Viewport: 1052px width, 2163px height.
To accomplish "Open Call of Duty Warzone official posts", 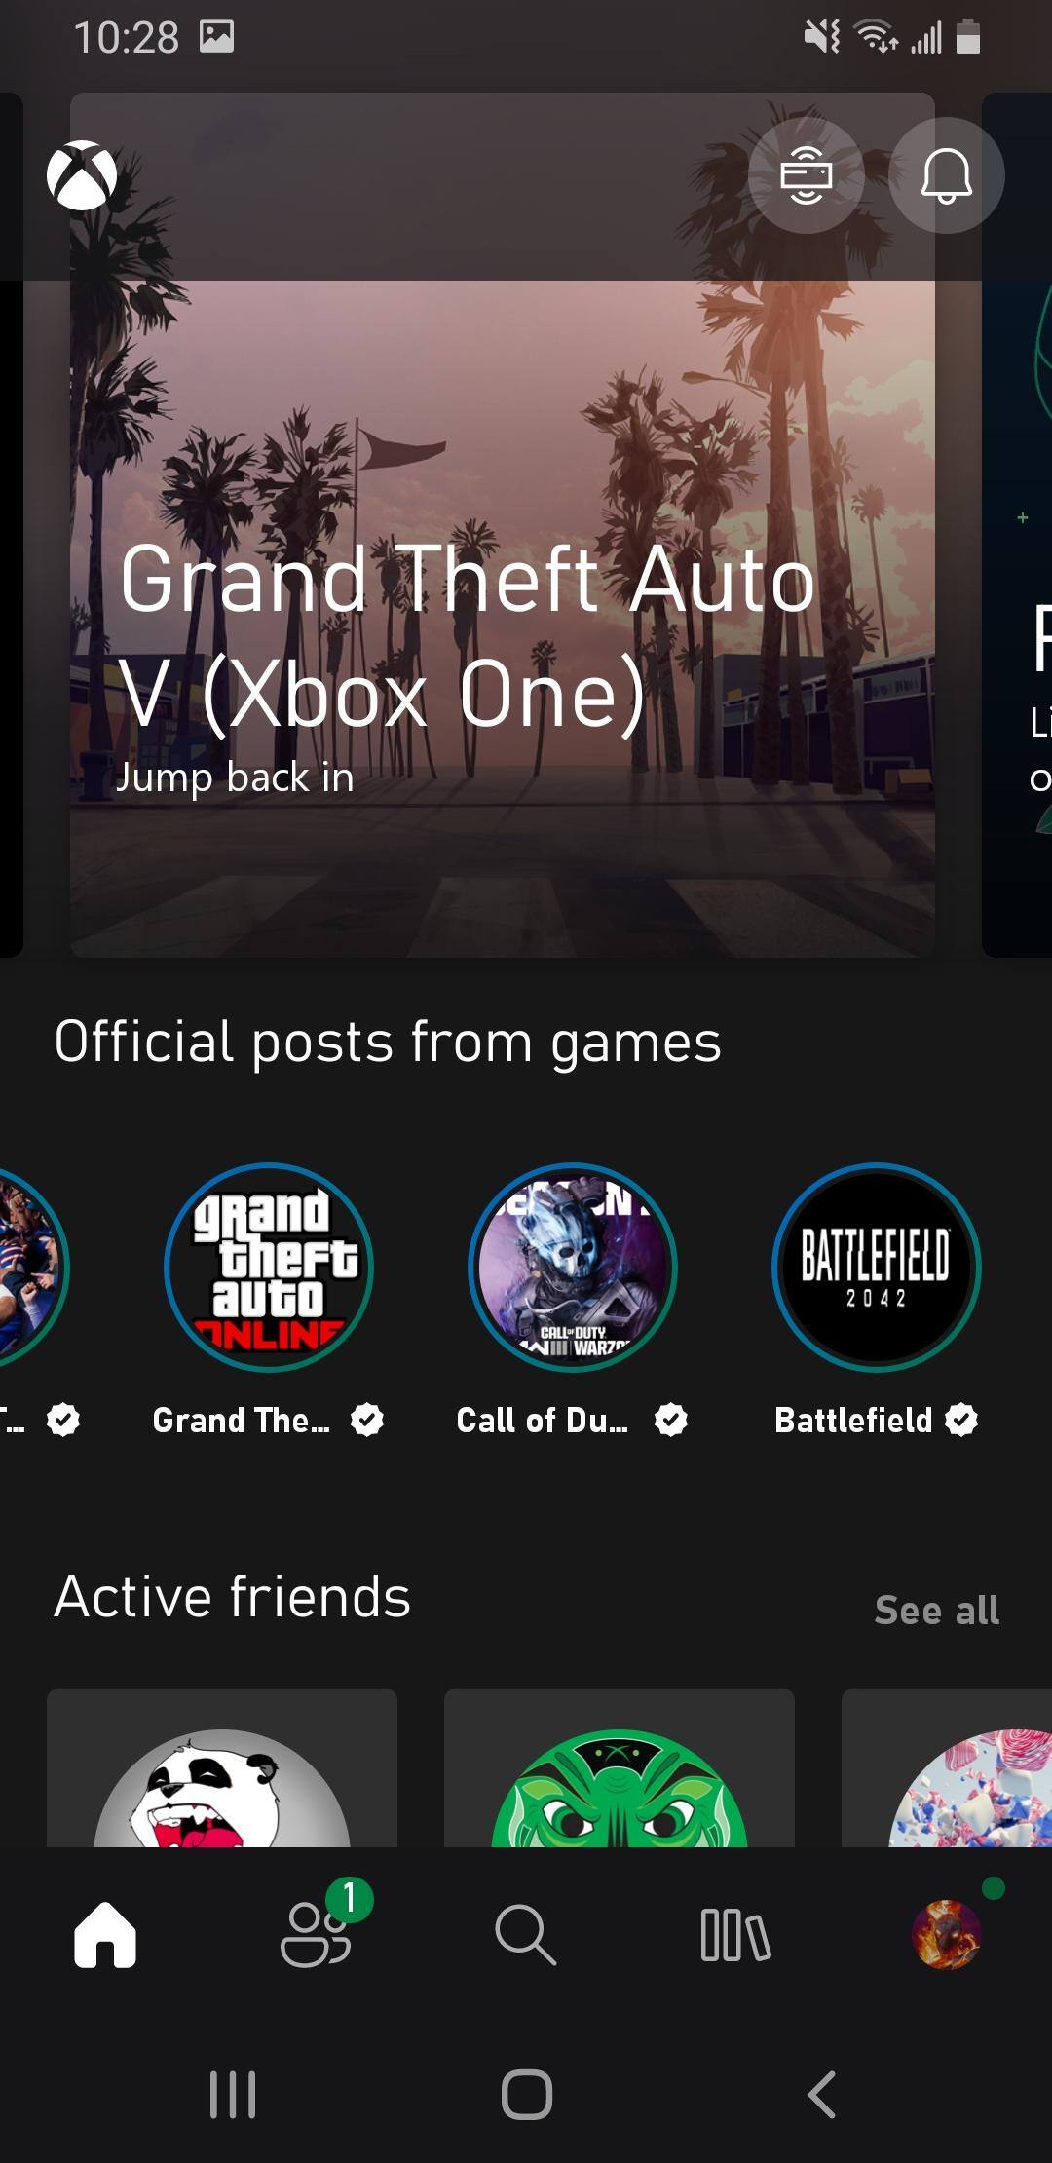I will (573, 1268).
